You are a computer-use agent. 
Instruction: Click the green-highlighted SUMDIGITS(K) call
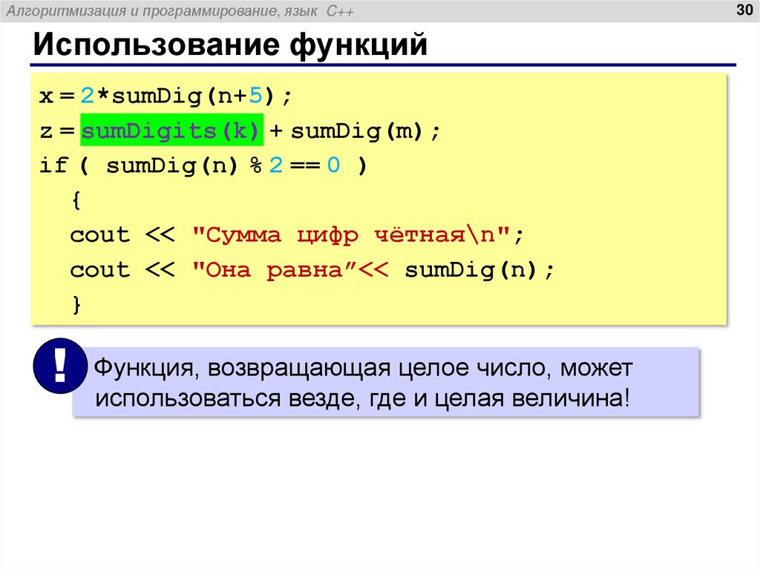tap(172, 129)
